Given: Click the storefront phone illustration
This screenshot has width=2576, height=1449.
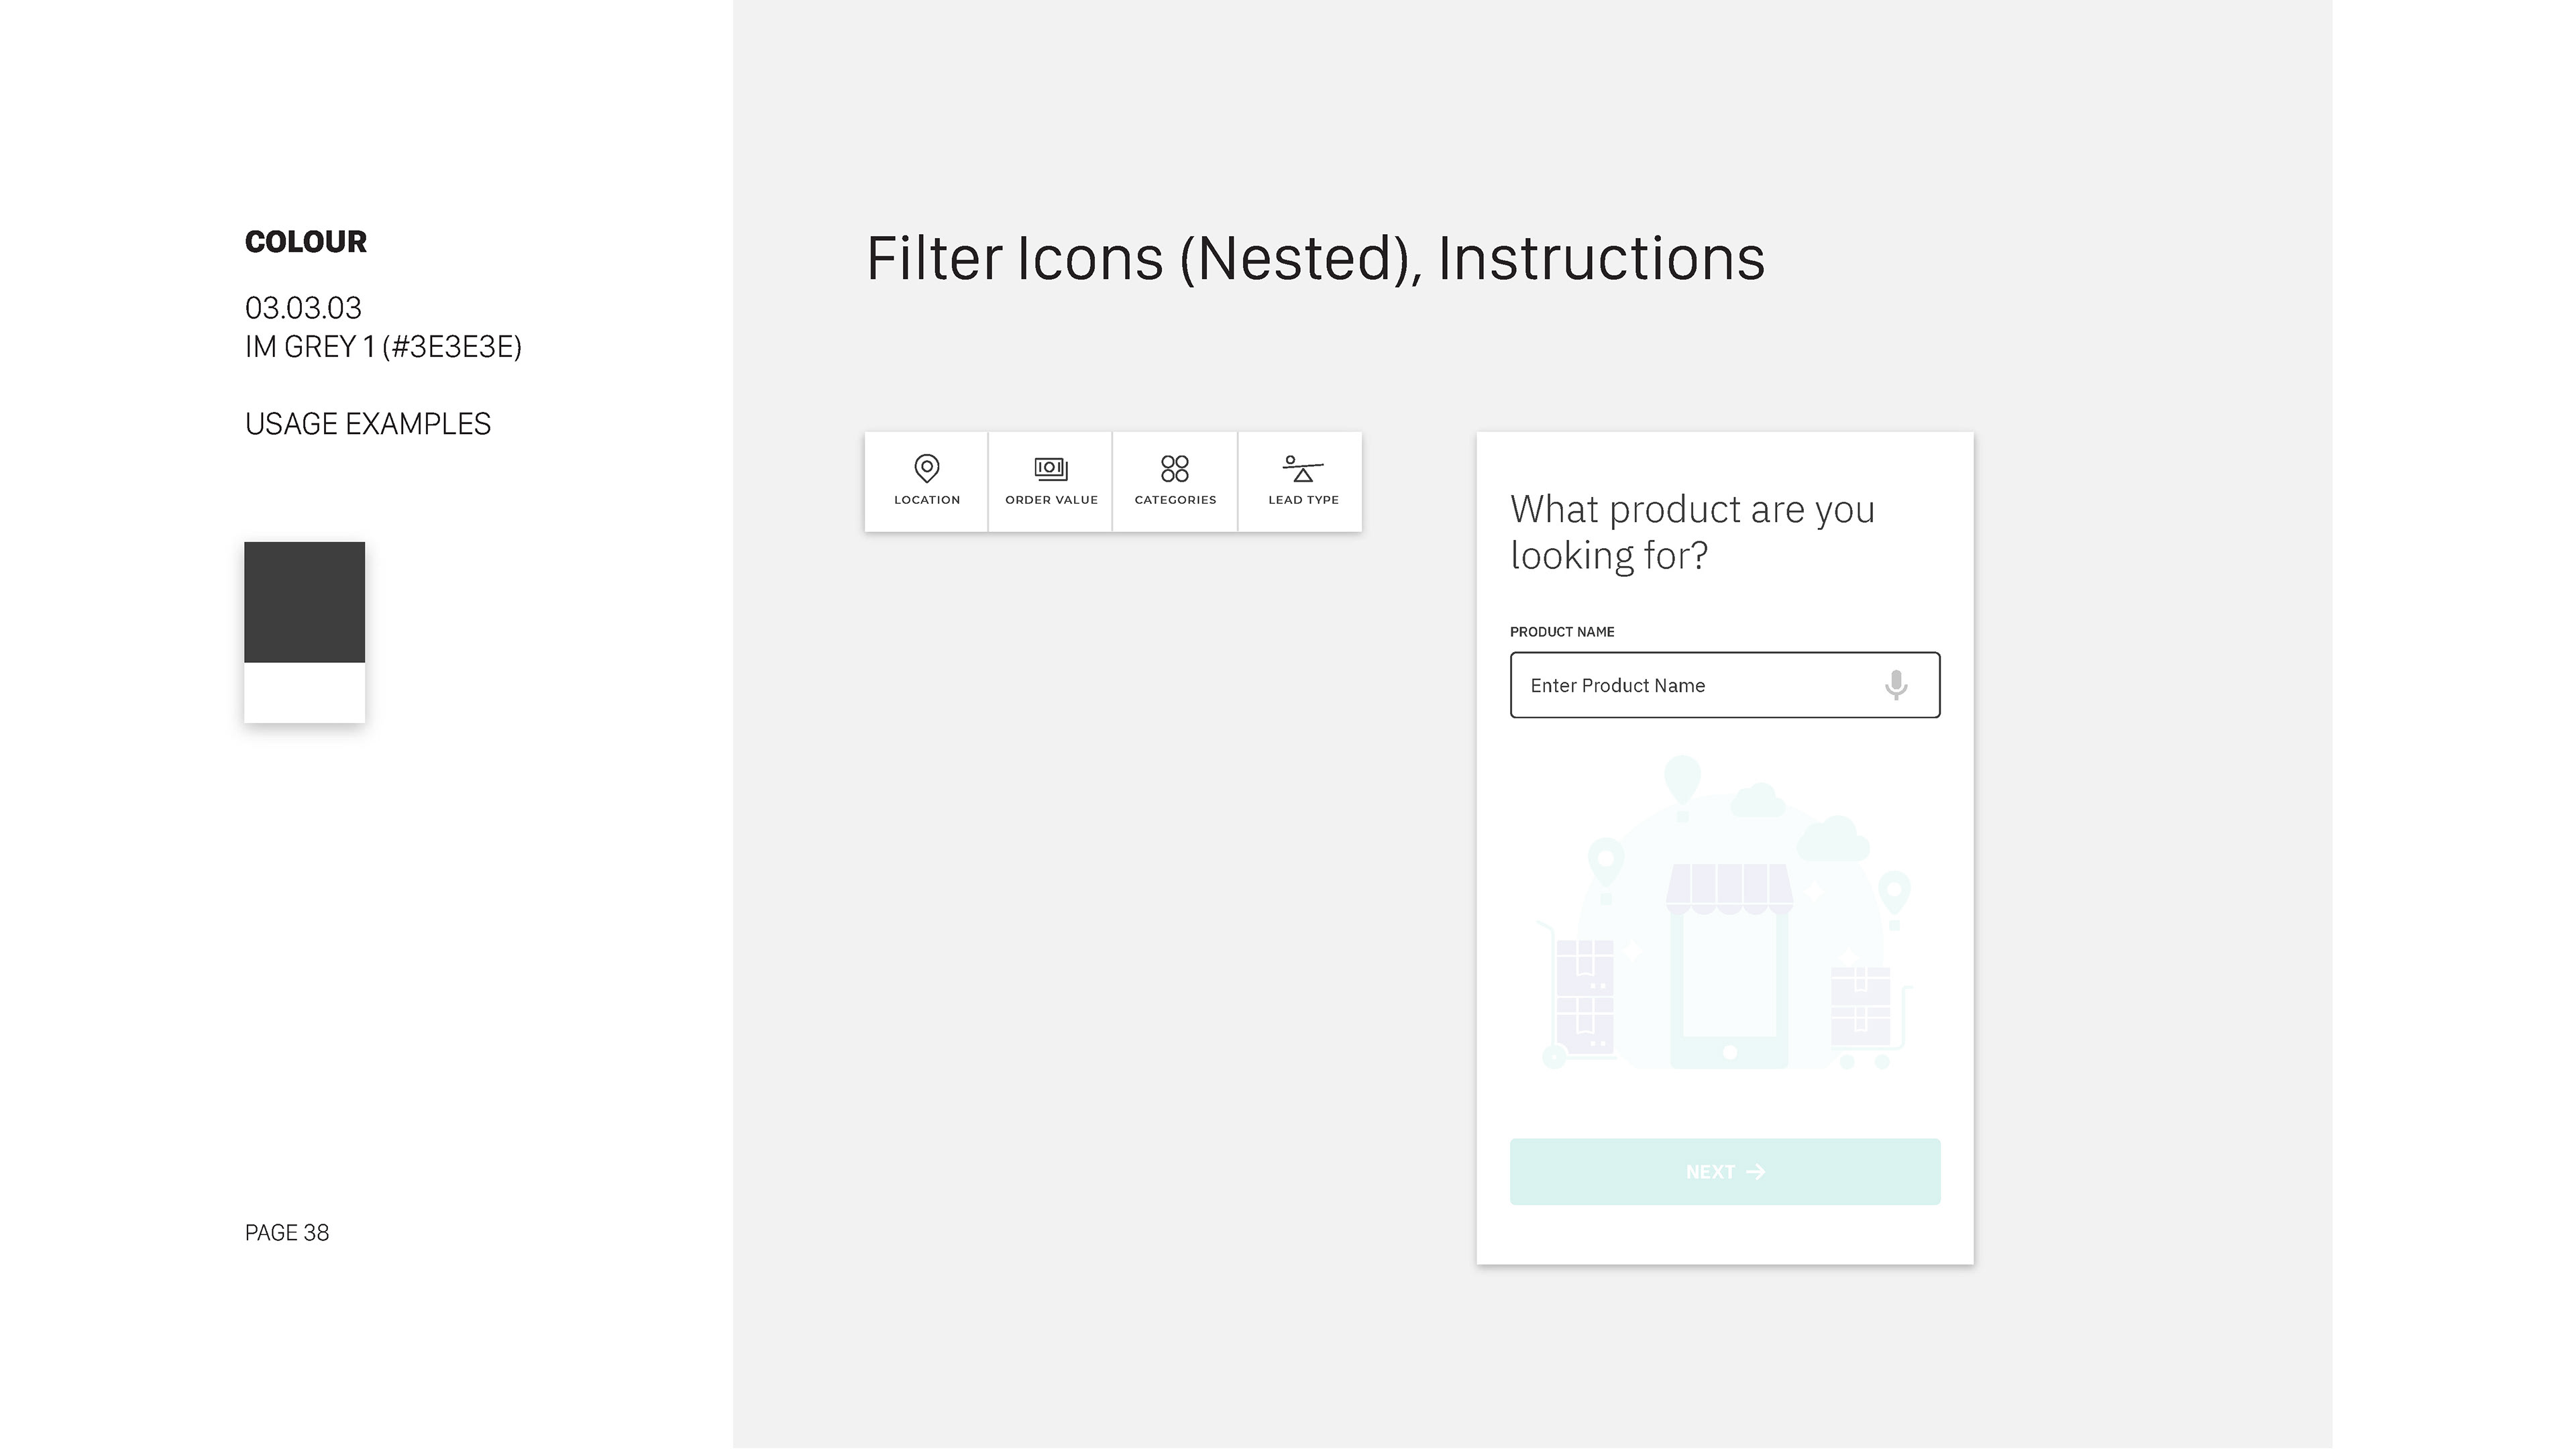Looking at the screenshot, I should [x=1729, y=966].
